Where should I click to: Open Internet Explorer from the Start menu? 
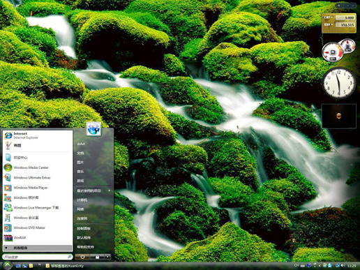click(37, 135)
